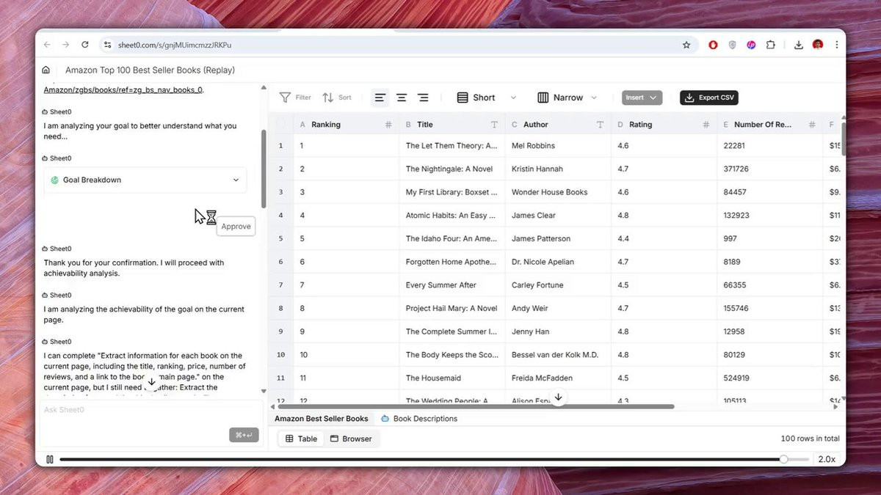Click the browser address bar URL

coord(174,45)
